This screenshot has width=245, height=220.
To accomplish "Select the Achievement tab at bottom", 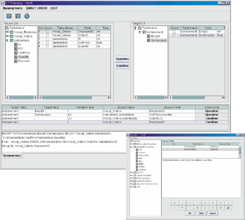I will (12, 156).
